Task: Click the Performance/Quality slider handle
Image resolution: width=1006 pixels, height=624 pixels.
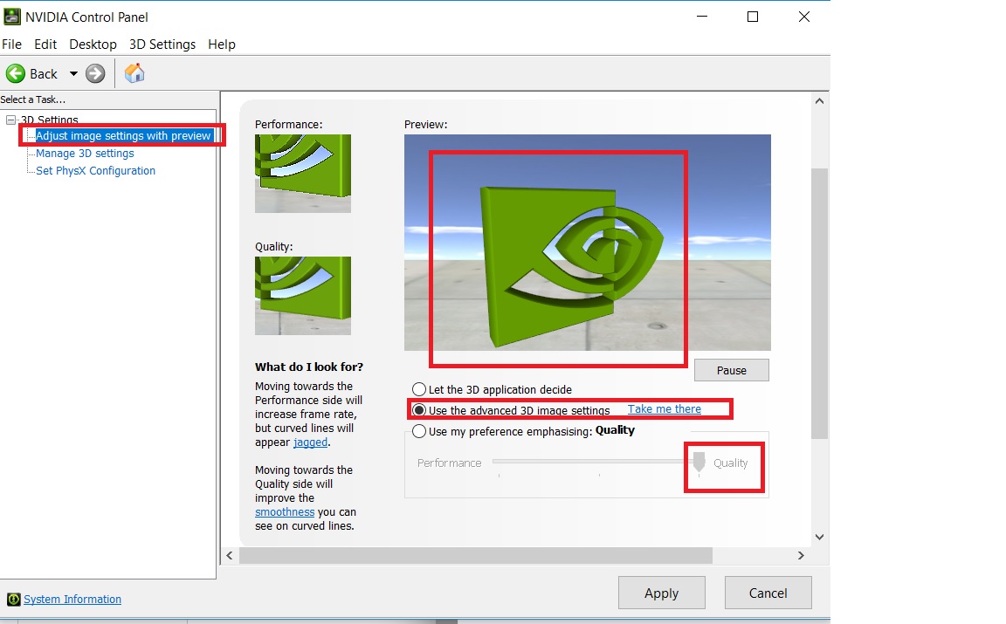Action: tap(699, 461)
